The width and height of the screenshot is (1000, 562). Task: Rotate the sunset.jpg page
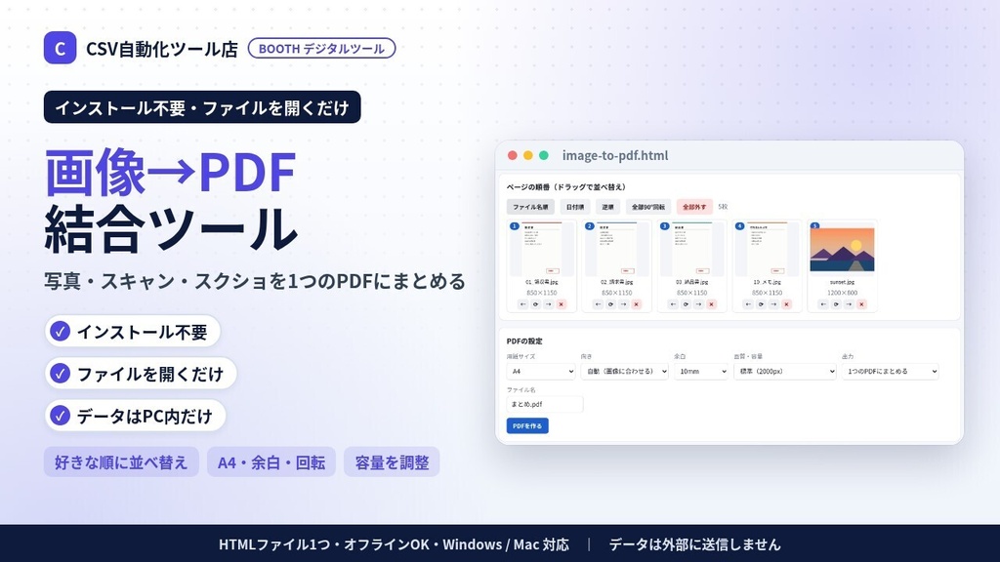pyautogui.click(x=836, y=304)
